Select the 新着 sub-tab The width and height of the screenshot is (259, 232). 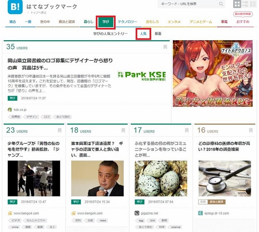tap(158, 34)
